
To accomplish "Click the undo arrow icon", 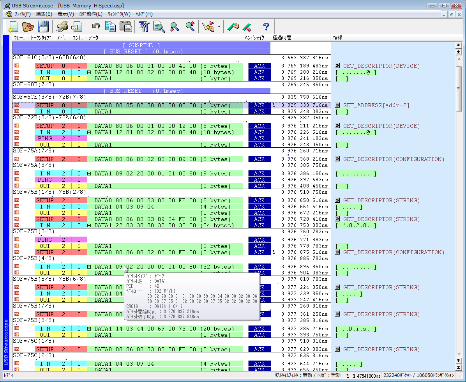I will click(x=96, y=26).
